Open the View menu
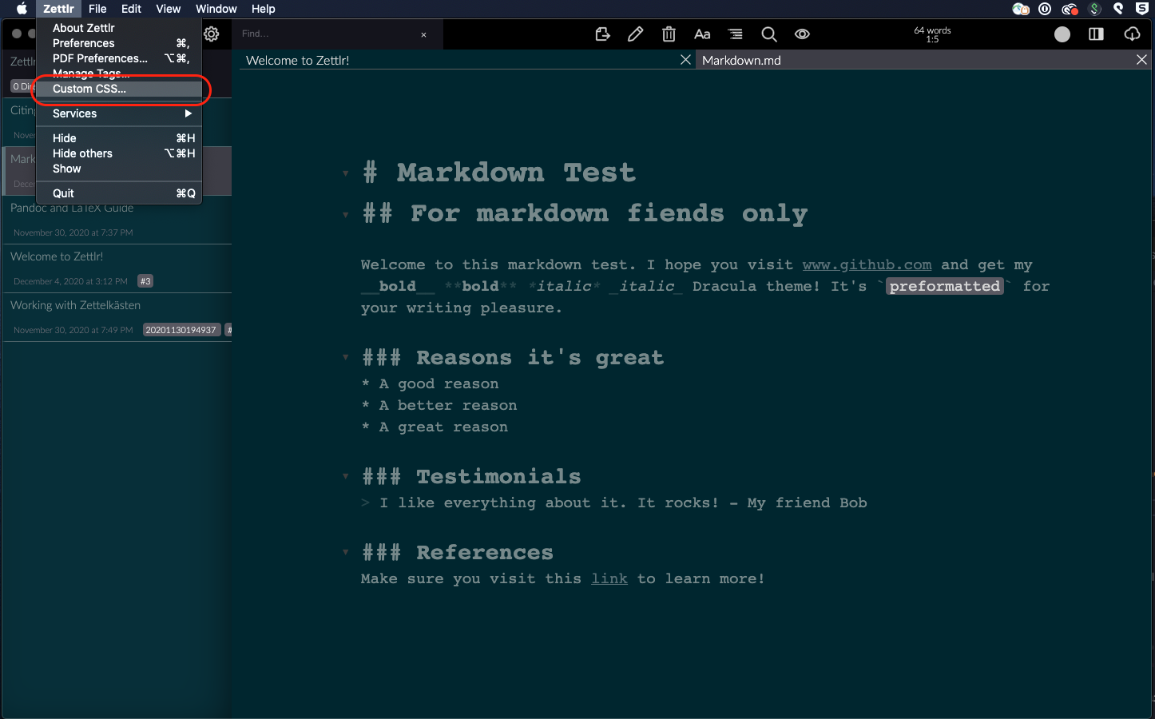Screen dimensions: 1155x719 168,9
